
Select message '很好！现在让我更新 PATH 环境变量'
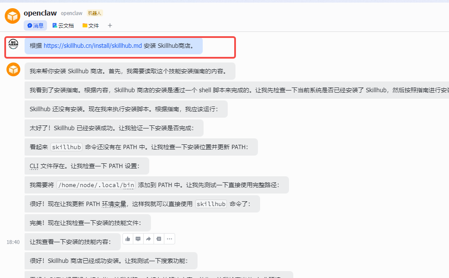(x=142, y=204)
